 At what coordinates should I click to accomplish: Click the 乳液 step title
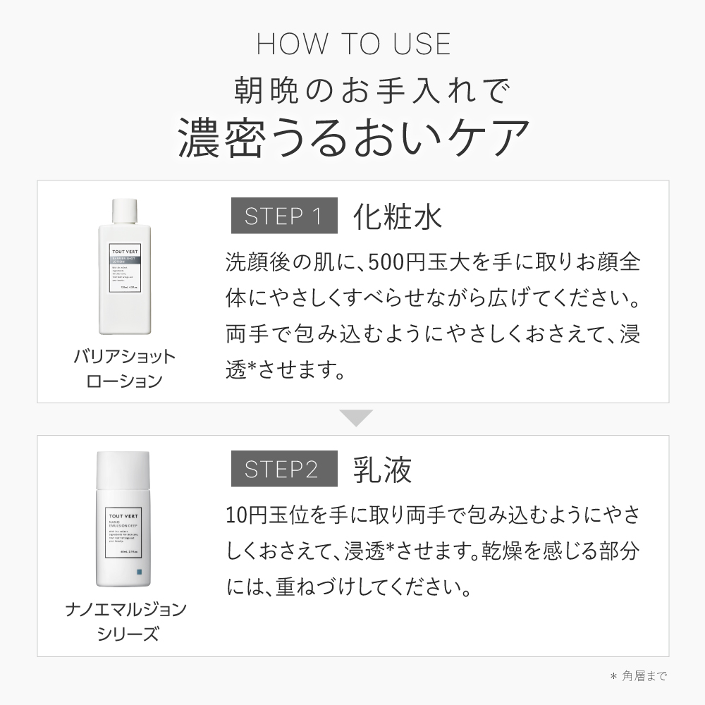pyautogui.click(x=383, y=470)
